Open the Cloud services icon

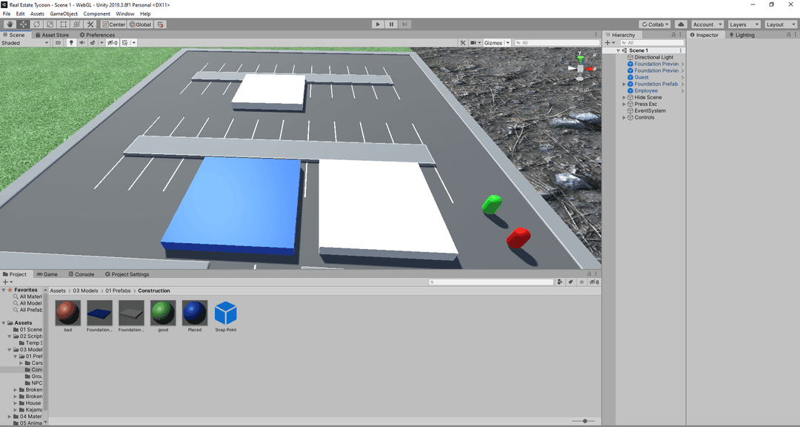[681, 24]
